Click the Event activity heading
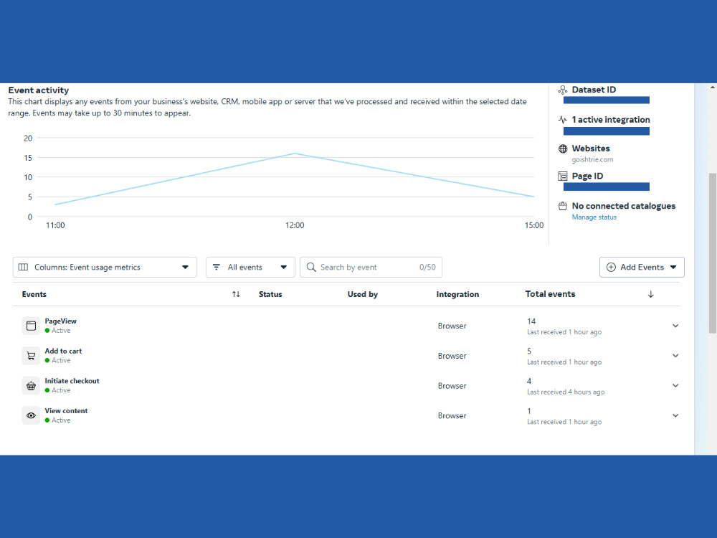Viewport: 717px width, 538px height. coord(39,90)
